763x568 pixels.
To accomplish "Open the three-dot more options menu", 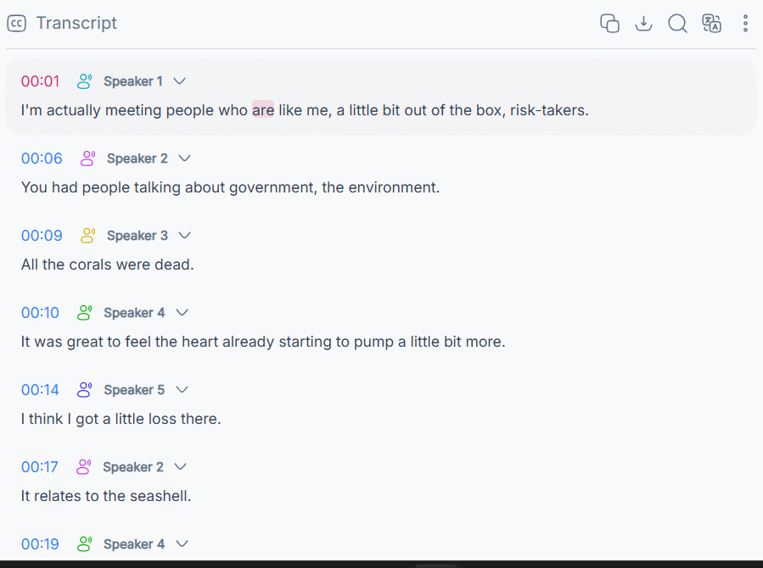I will 745,24.
